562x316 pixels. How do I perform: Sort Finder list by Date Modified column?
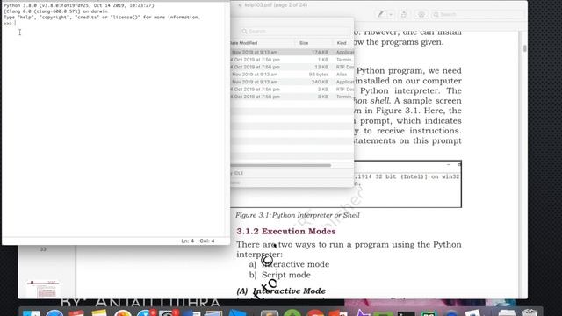pos(263,43)
